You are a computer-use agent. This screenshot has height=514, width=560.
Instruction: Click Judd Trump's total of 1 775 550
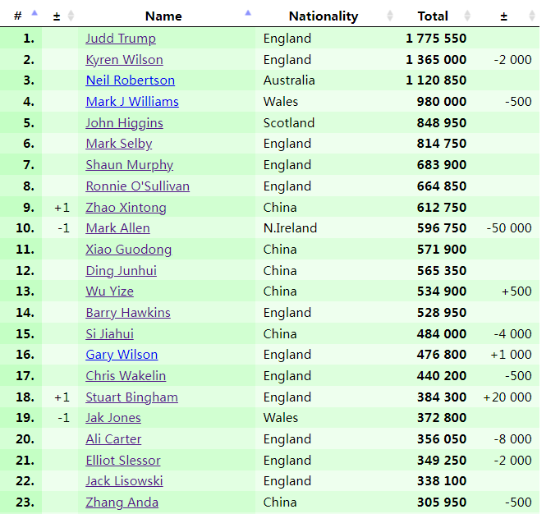click(435, 39)
